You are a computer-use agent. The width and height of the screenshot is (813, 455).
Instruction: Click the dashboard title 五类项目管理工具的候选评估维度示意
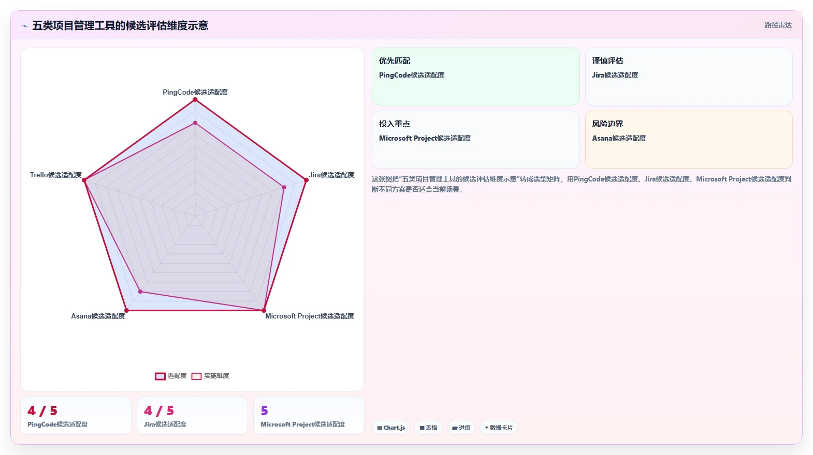pos(120,25)
